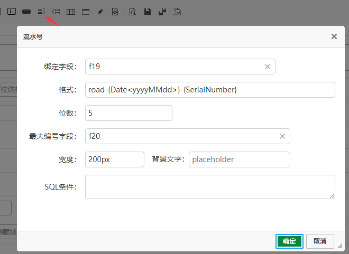Preview form with magnifier page icon
This screenshot has width=349, height=254.
[132, 12]
